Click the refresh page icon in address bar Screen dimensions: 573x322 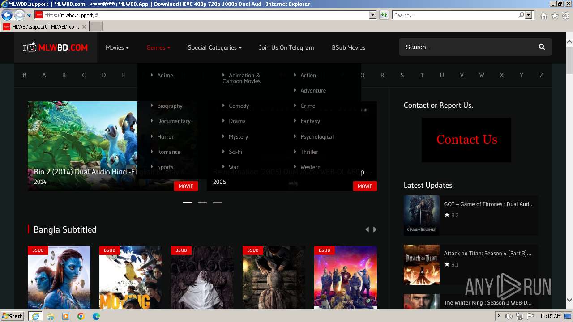(x=384, y=15)
